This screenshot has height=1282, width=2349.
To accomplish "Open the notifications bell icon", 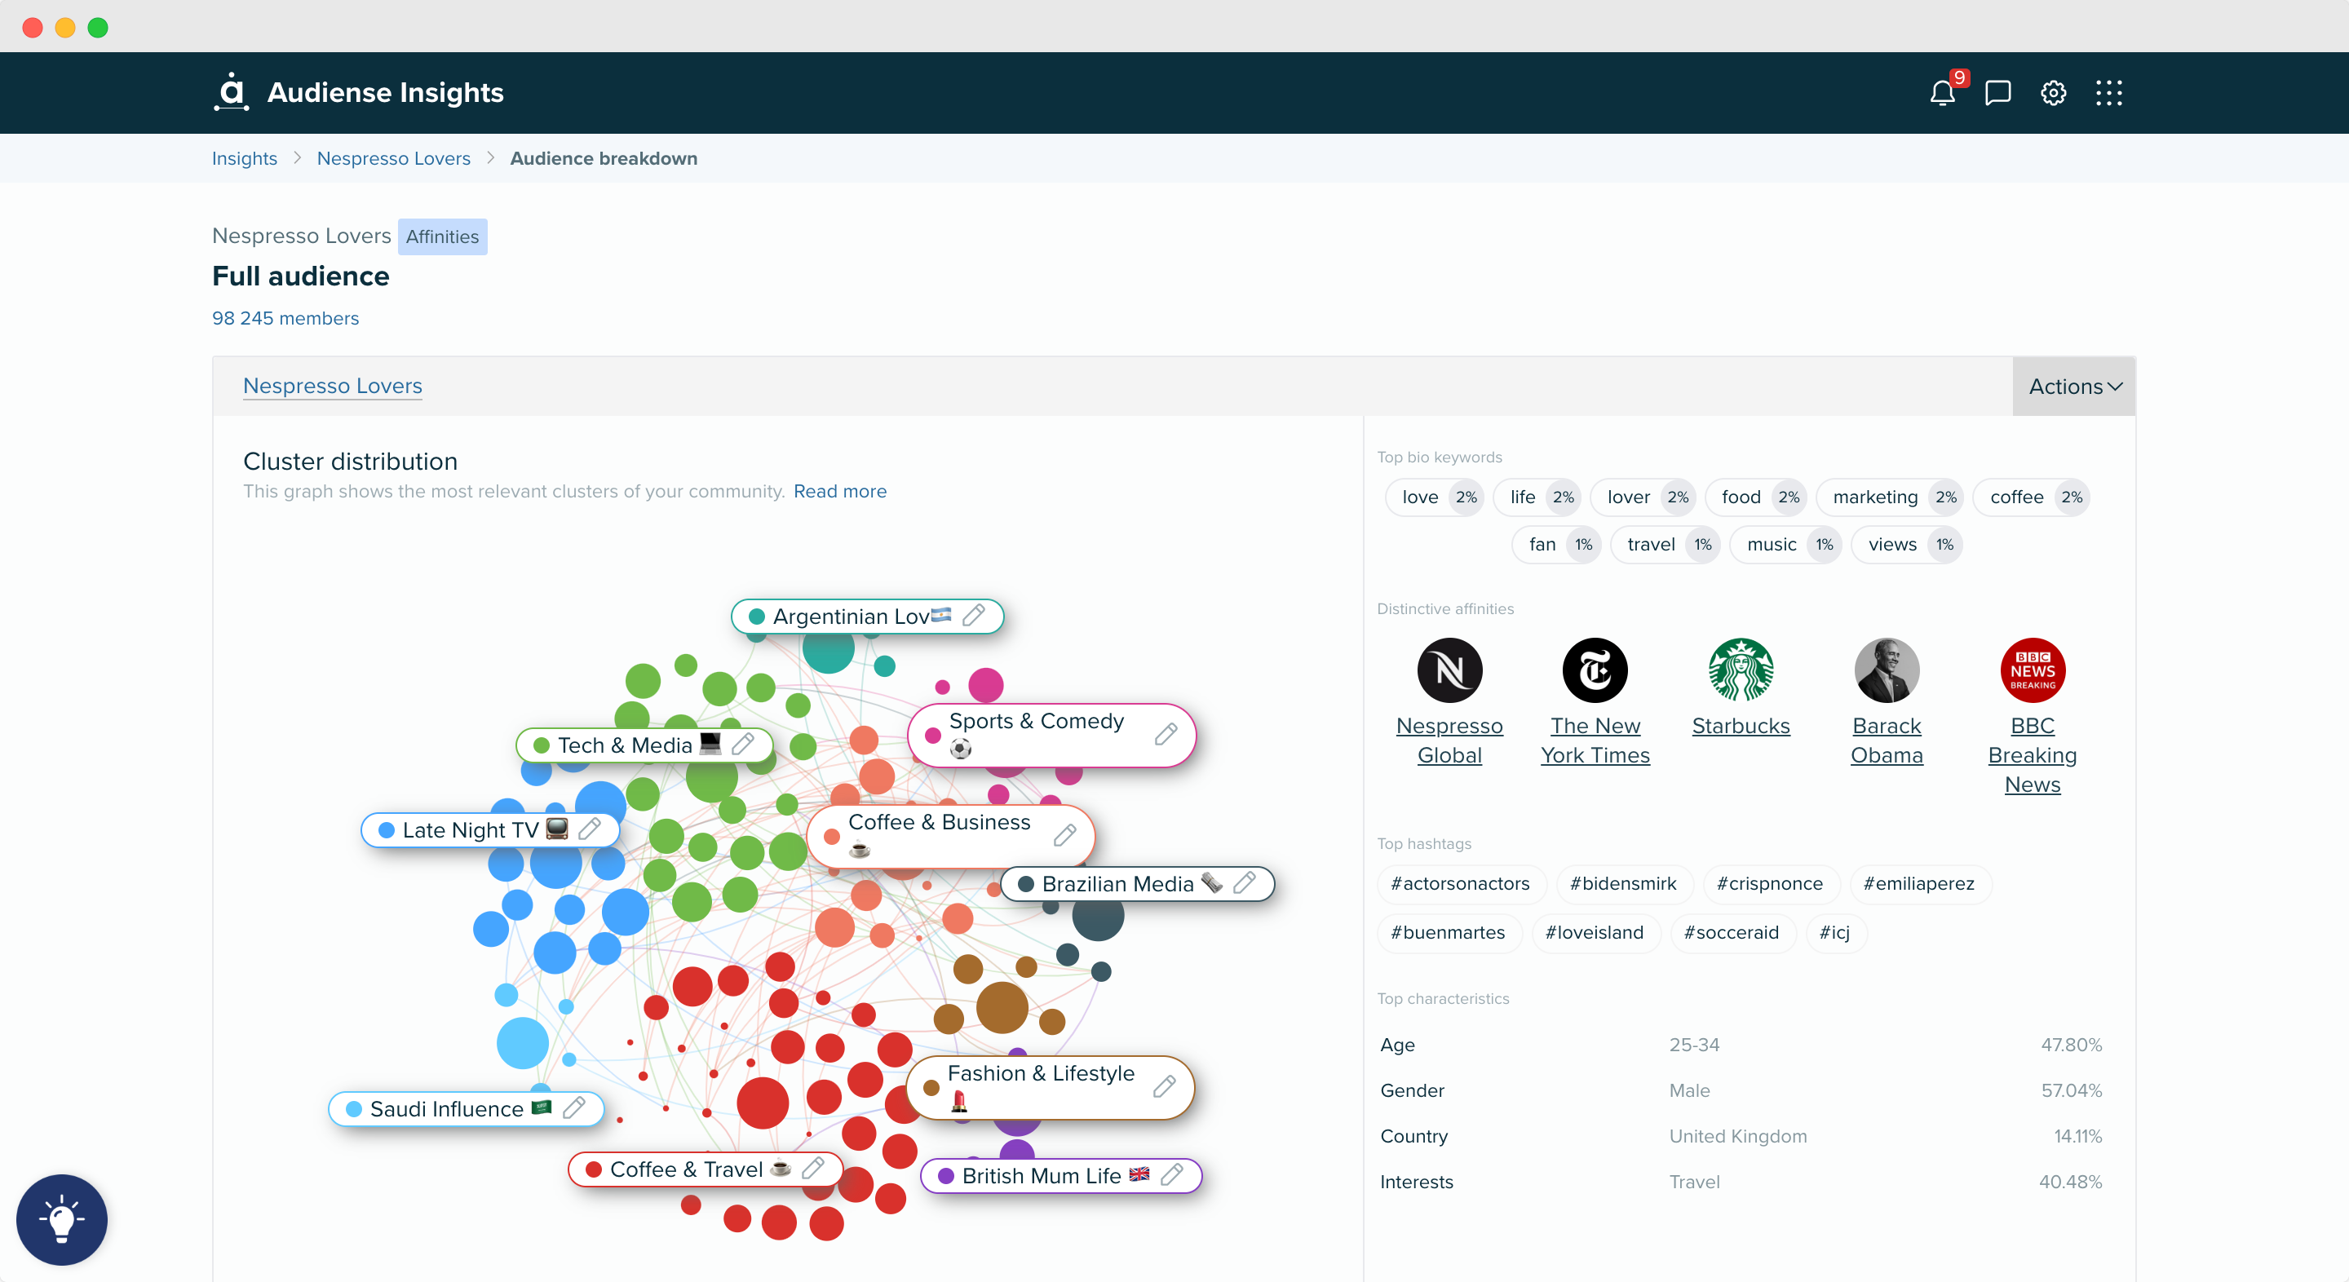I will click(x=1944, y=91).
